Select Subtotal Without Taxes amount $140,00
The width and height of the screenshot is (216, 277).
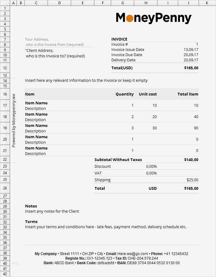[x=191, y=160]
